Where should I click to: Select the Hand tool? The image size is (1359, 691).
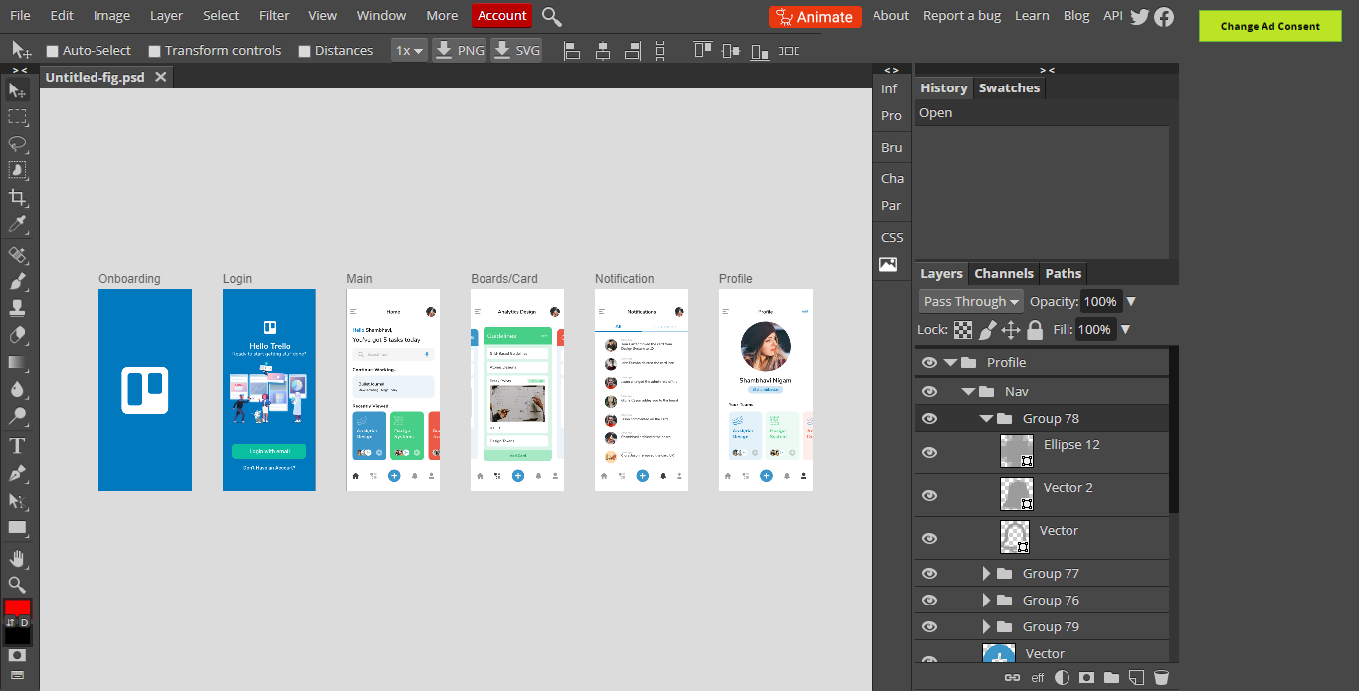18,558
